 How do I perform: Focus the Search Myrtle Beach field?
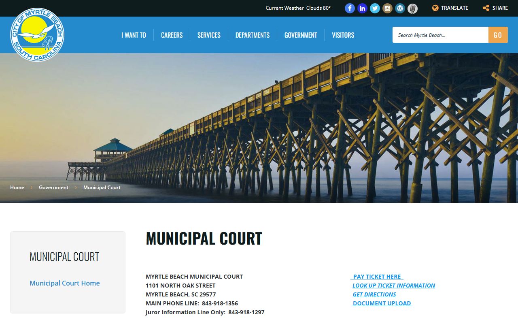point(440,35)
